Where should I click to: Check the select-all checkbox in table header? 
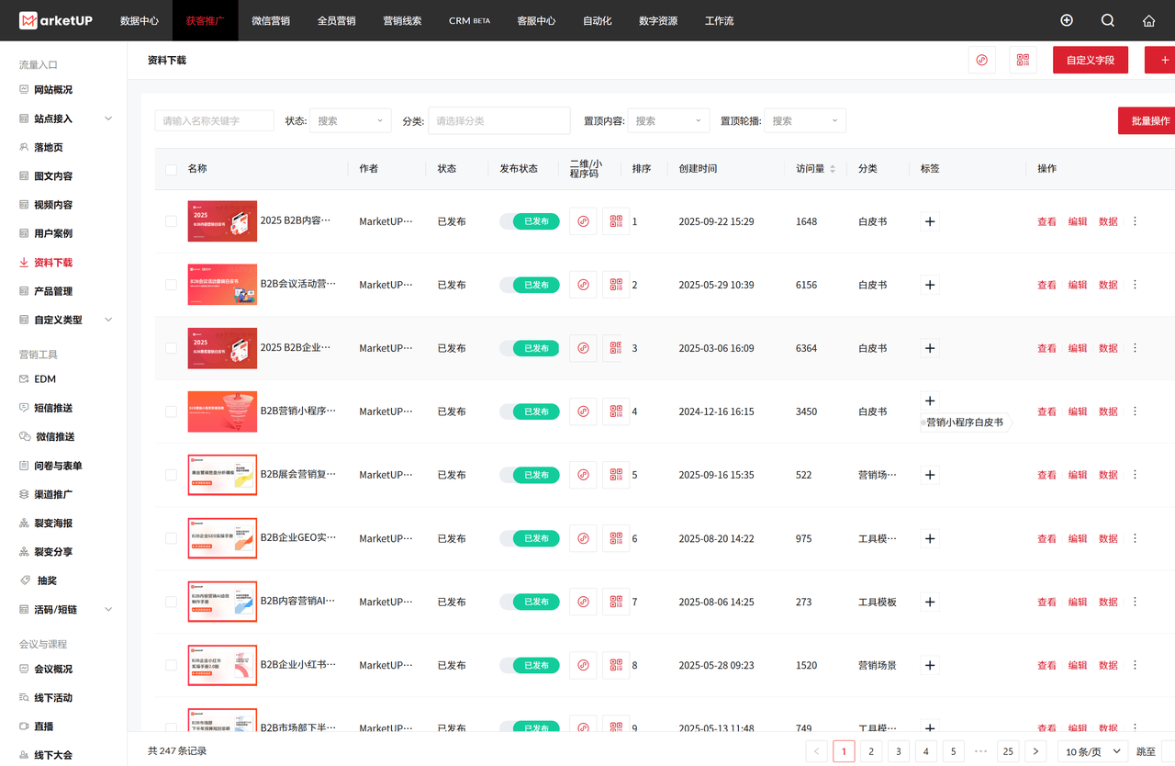pyautogui.click(x=171, y=168)
